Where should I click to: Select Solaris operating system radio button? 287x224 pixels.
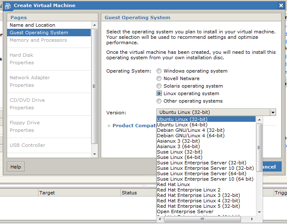pos(159,86)
